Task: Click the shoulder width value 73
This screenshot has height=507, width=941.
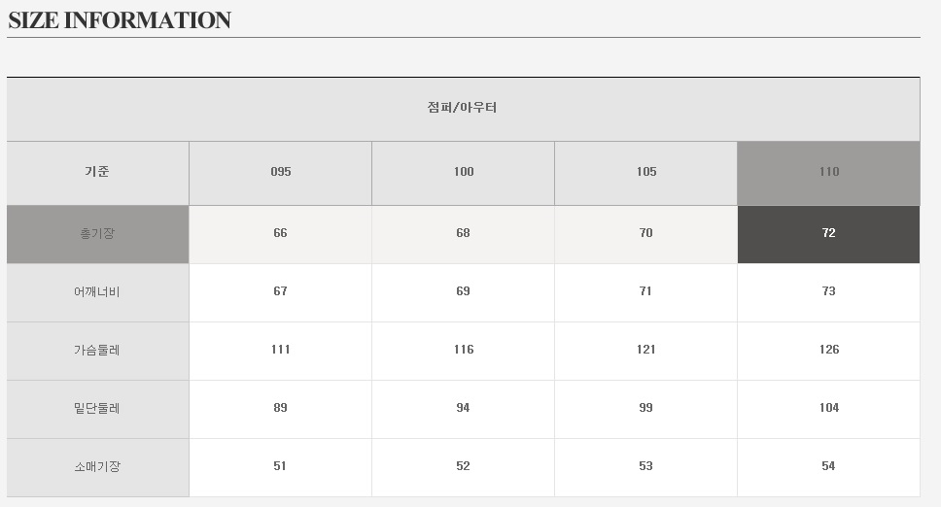Action: [828, 291]
